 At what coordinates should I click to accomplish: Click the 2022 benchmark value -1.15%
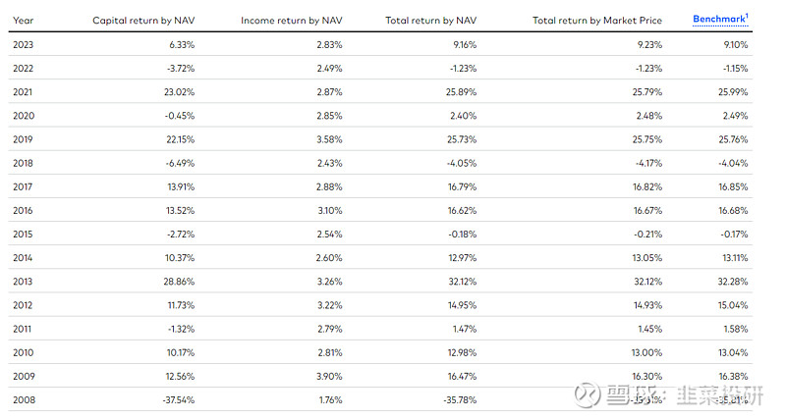click(x=733, y=68)
